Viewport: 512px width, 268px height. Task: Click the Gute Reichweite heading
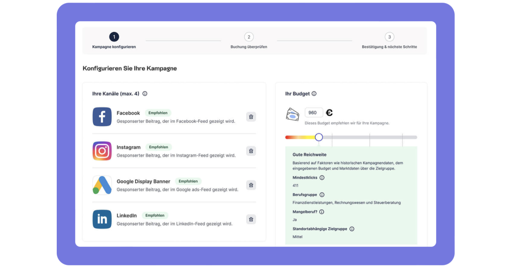click(x=309, y=154)
